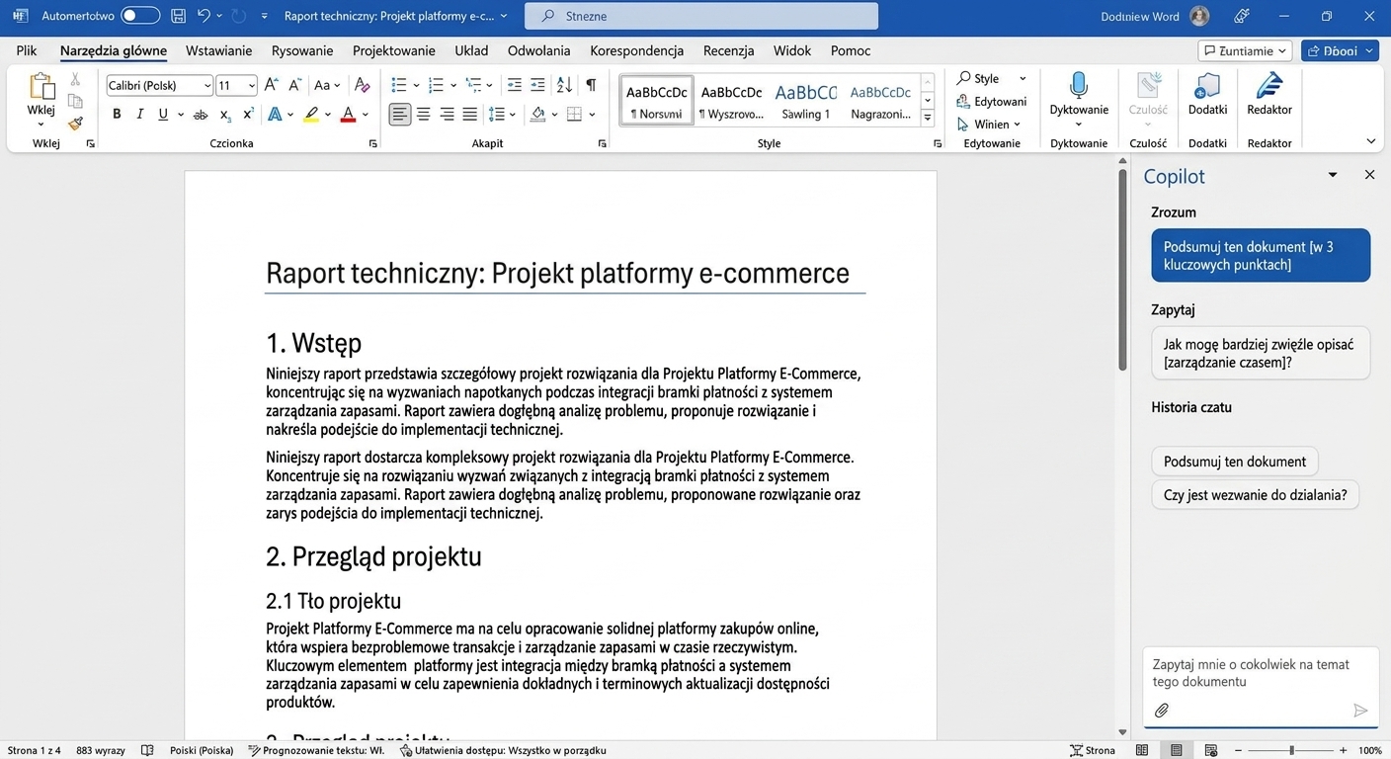Expand the styles gallery more button
The width and height of the screenshot is (1391, 759).
pyautogui.click(x=928, y=119)
